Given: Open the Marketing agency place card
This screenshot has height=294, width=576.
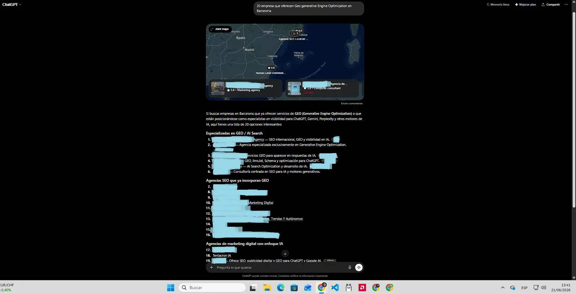Looking at the screenshot, I should pyautogui.click(x=246, y=88).
